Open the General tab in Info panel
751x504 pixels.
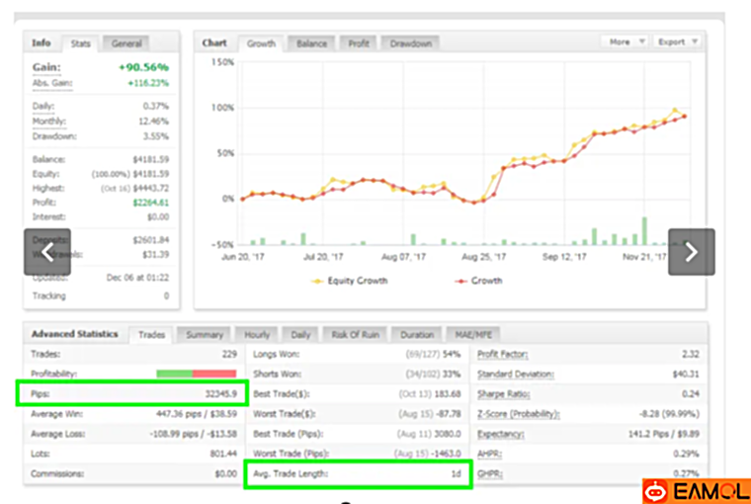[x=125, y=43]
